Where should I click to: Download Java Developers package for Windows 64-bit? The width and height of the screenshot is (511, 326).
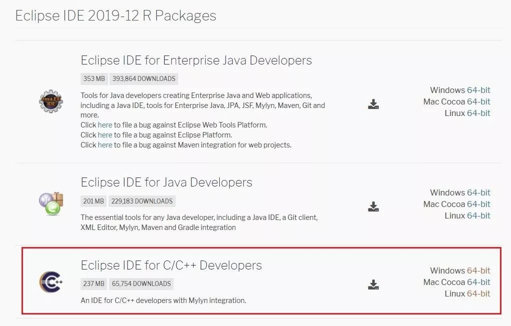(478, 192)
